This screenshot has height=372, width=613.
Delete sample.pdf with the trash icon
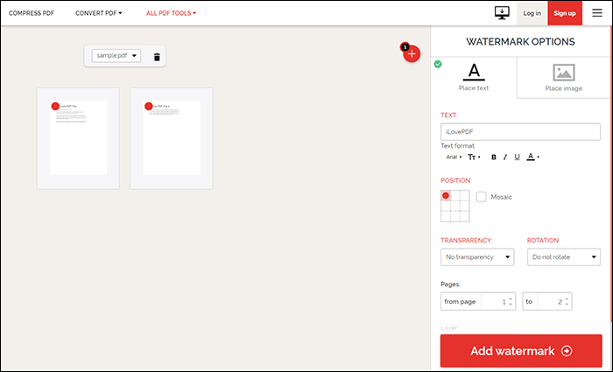[157, 57]
